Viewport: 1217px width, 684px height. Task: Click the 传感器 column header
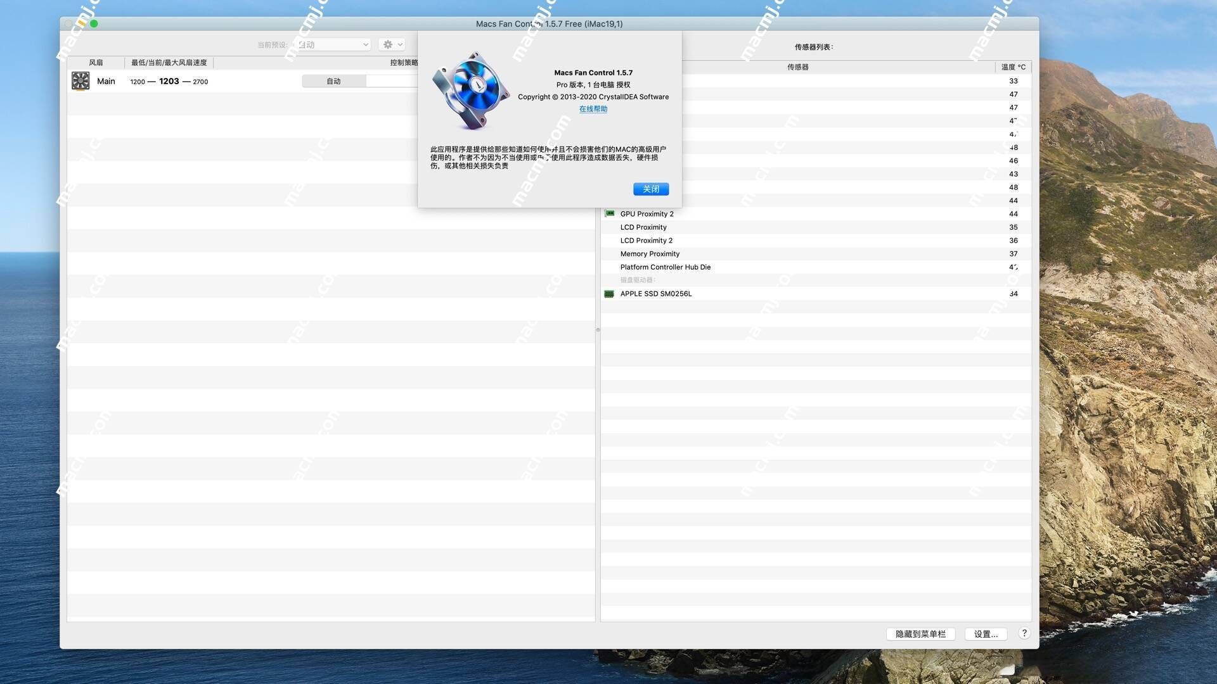pyautogui.click(x=798, y=67)
